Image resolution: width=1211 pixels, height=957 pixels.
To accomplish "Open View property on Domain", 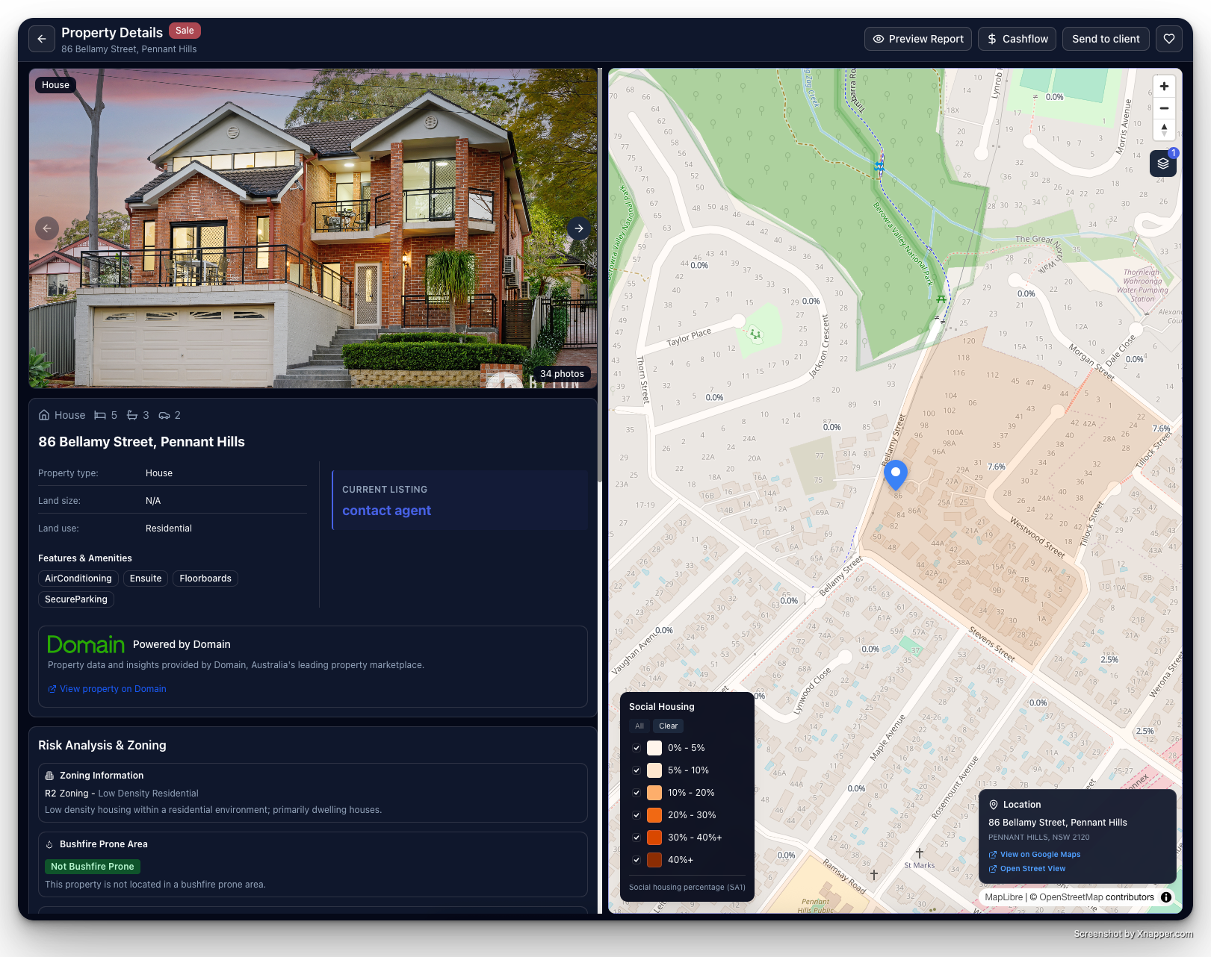I will [x=112, y=688].
